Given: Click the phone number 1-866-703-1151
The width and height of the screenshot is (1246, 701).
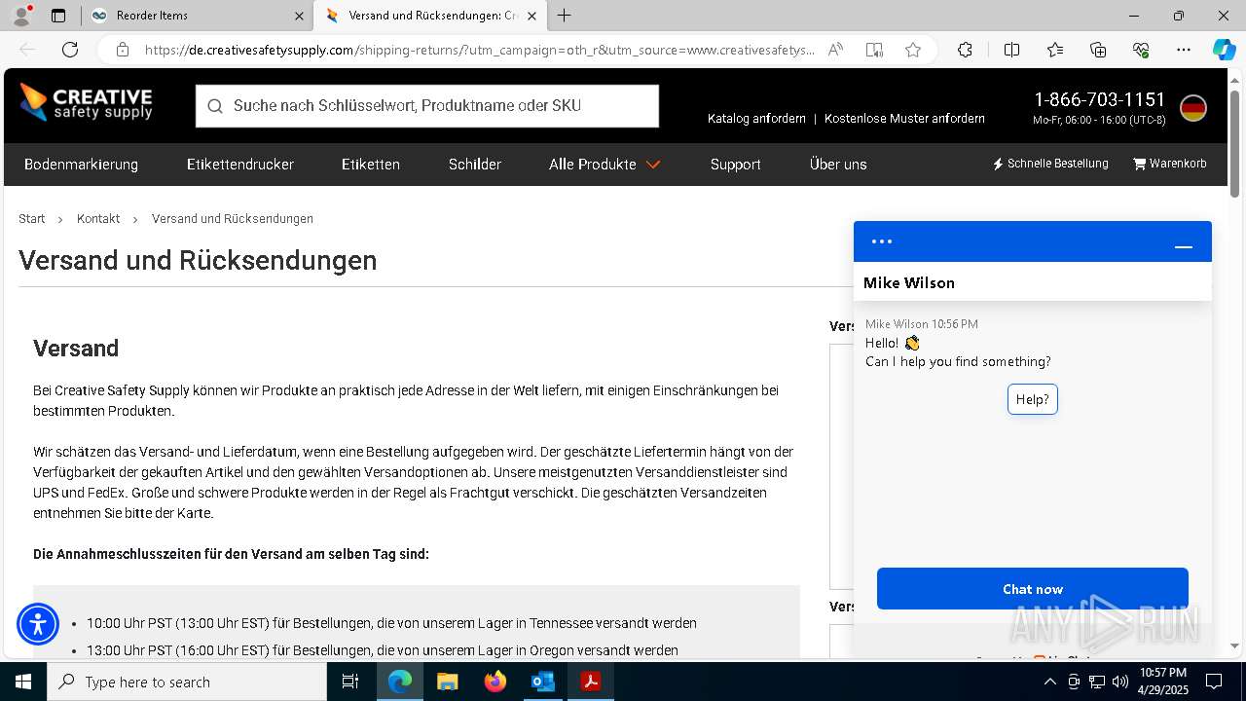Looking at the screenshot, I should 1099,99.
